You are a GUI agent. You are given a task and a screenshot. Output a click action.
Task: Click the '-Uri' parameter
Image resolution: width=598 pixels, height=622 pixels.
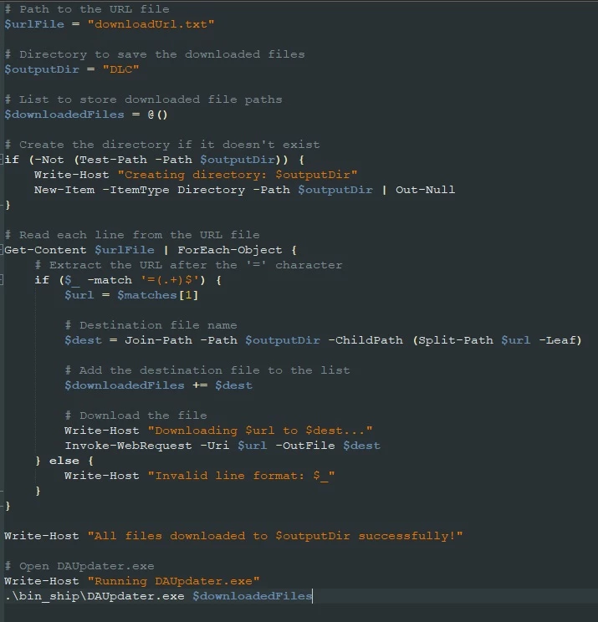[x=215, y=446]
